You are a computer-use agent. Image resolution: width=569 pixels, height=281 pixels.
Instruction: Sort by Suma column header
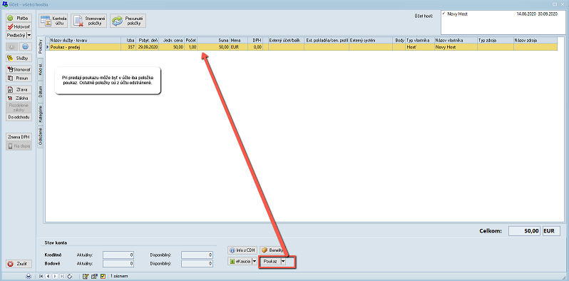click(x=213, y=41)
